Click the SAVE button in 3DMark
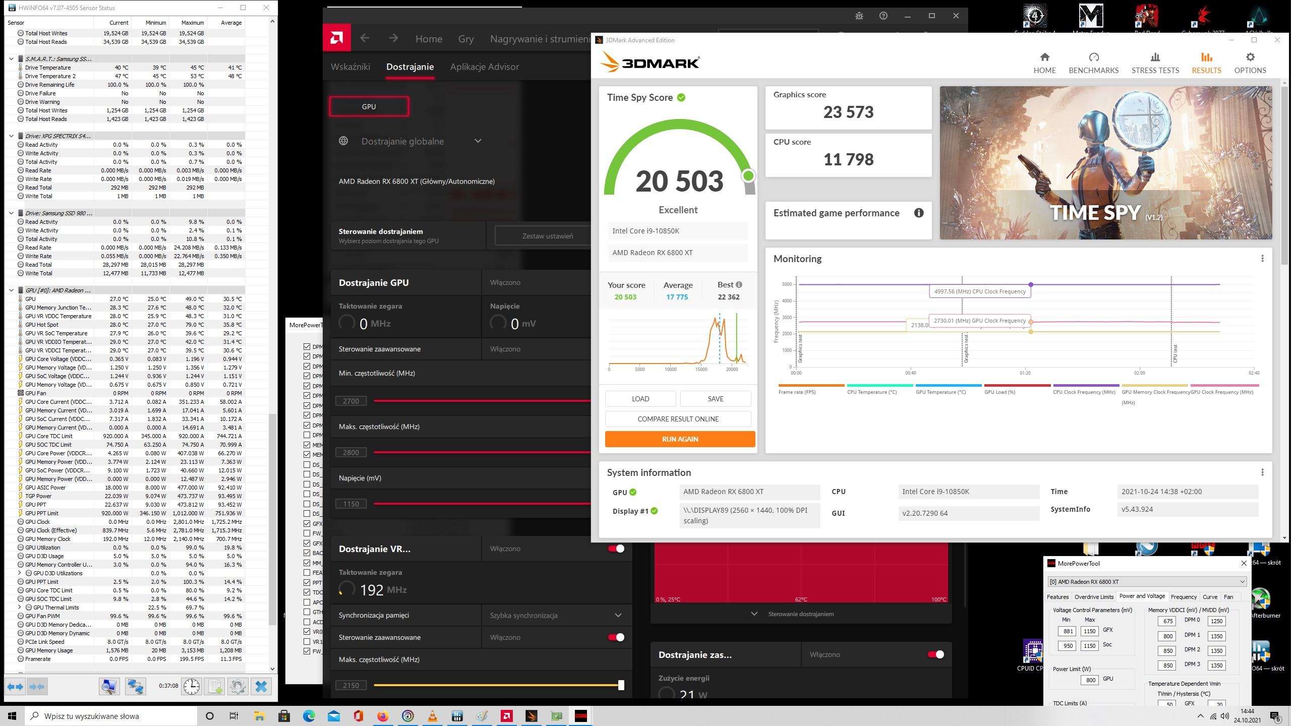The width and height of the screenshot is (1298, 726). click(x=716, y=399)
